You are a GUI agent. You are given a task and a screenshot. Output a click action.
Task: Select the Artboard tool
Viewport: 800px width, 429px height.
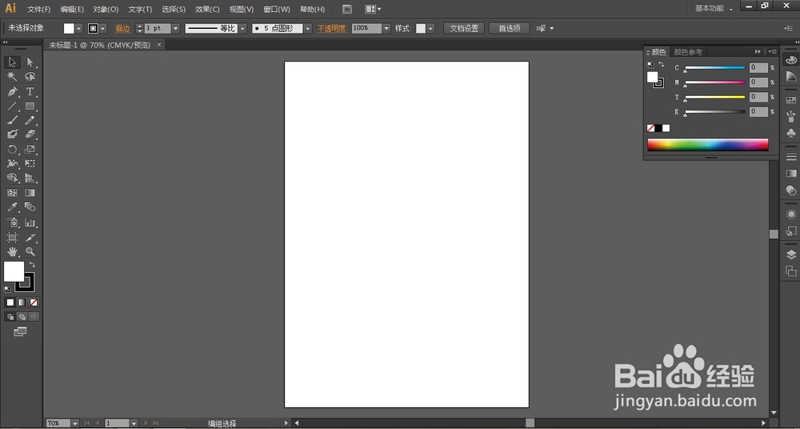pyautogui.click(x=12, y=238)
